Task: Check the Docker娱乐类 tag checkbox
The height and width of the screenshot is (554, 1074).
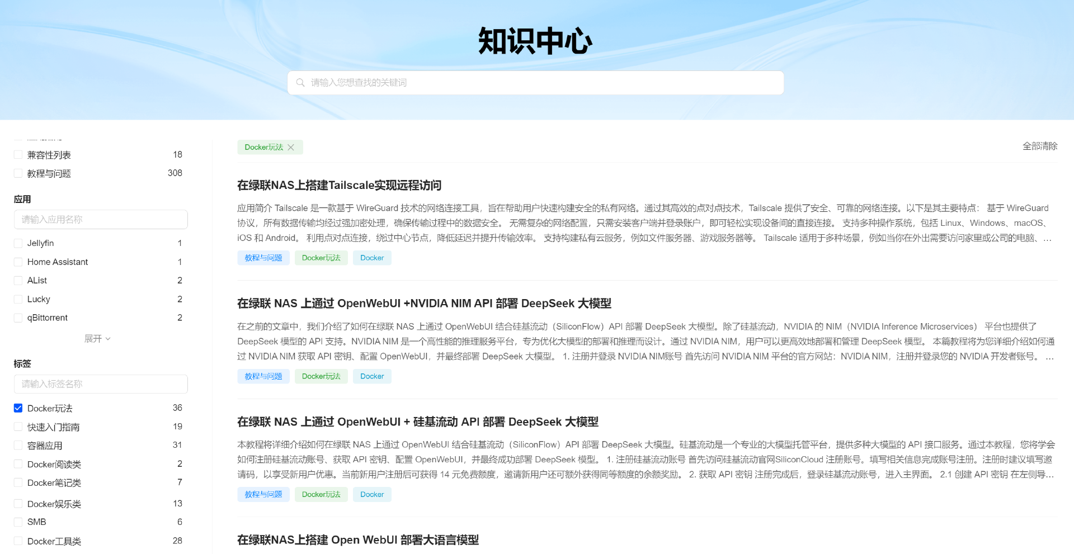Action: pyautogui.click(x=18, y=504)
